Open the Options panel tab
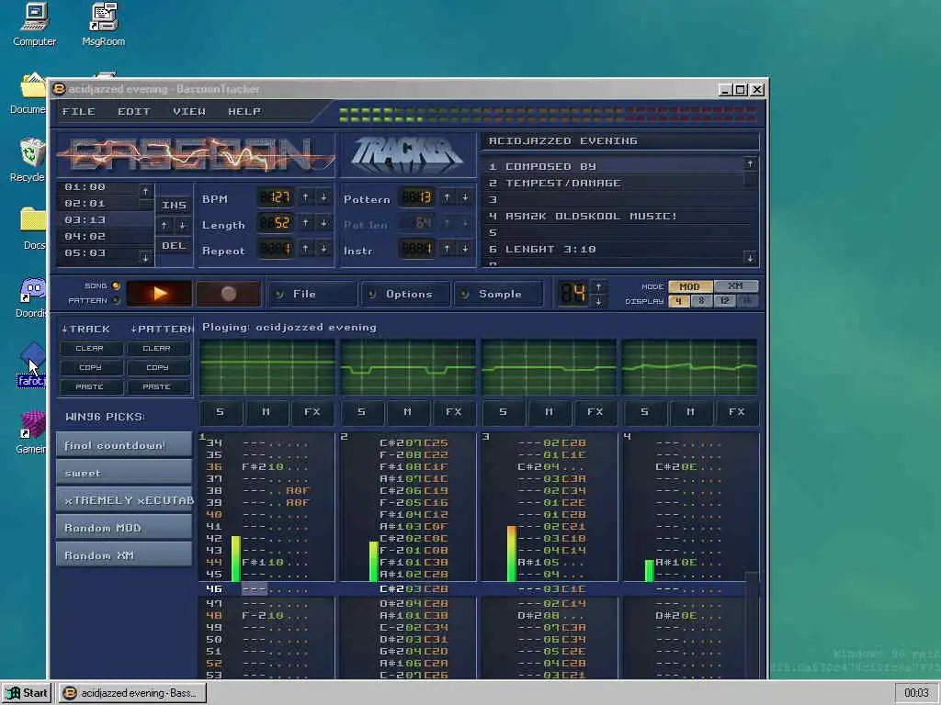 click(405, 294)
